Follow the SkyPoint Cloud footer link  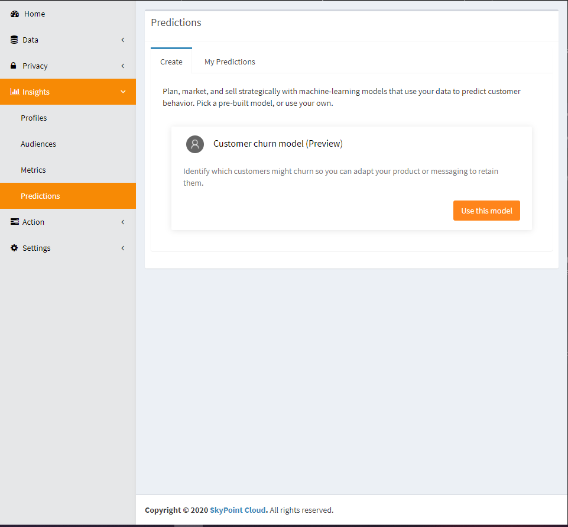pyautogui.click(x=238, y=510)
